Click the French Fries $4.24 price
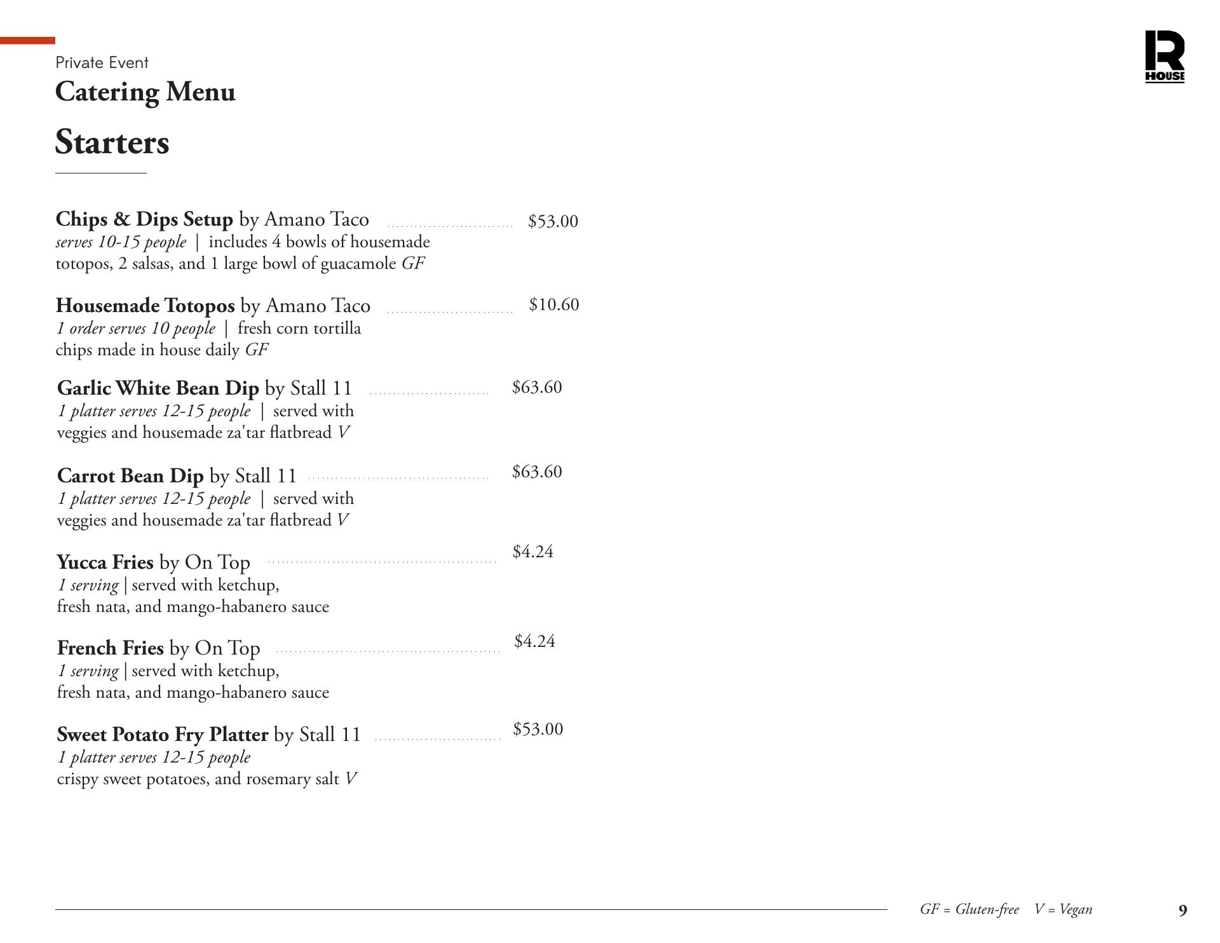This screenshot has width=1220, height=943. pos(534,641)
